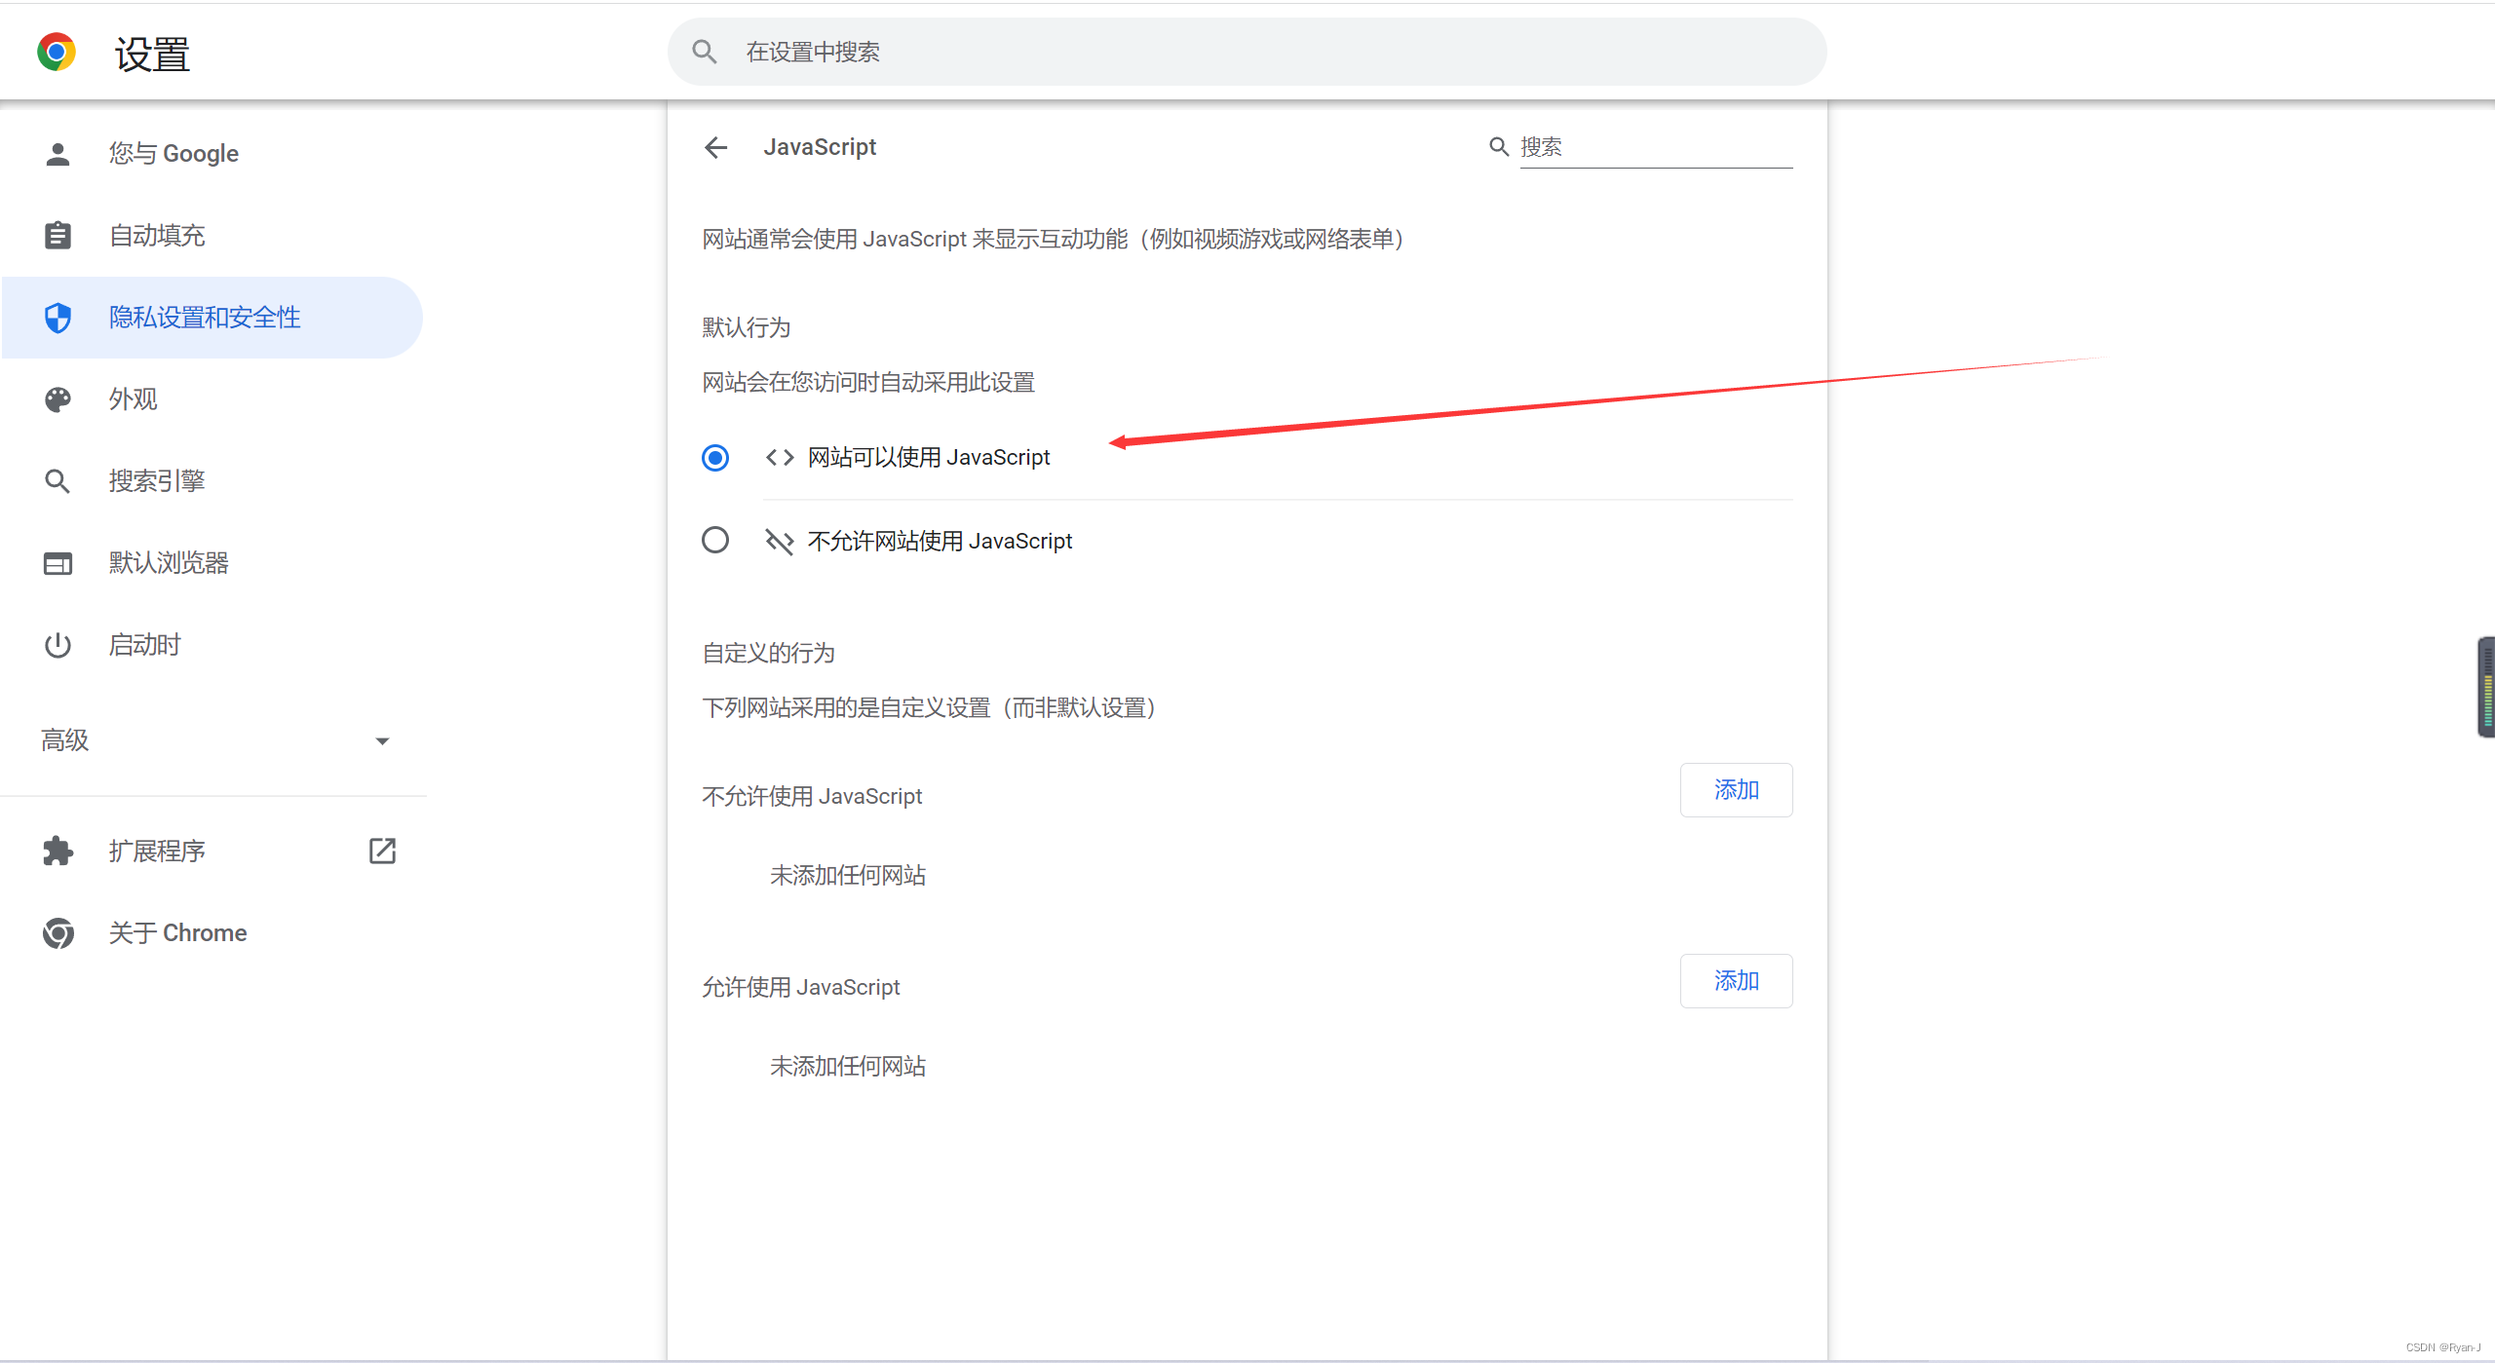Go back with the arrow next to JavaScript
Viewport: 2495px width, 1363px height.
pyautogui.click(x=716, y=147)
